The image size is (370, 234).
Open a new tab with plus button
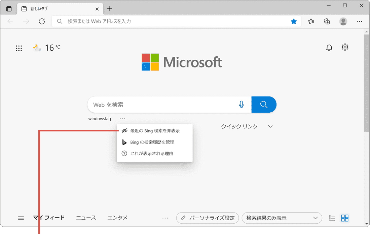tap(109, 9)
